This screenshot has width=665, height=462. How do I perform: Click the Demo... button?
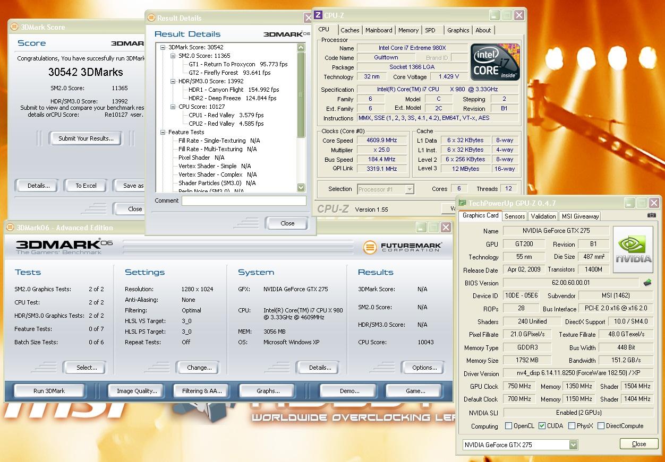(349, 391)
